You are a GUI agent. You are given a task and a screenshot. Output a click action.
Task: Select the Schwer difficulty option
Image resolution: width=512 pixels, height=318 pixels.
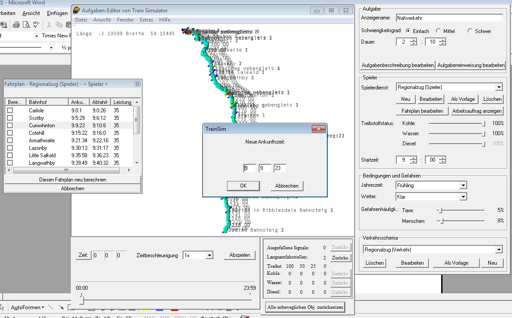coord(470,31)
